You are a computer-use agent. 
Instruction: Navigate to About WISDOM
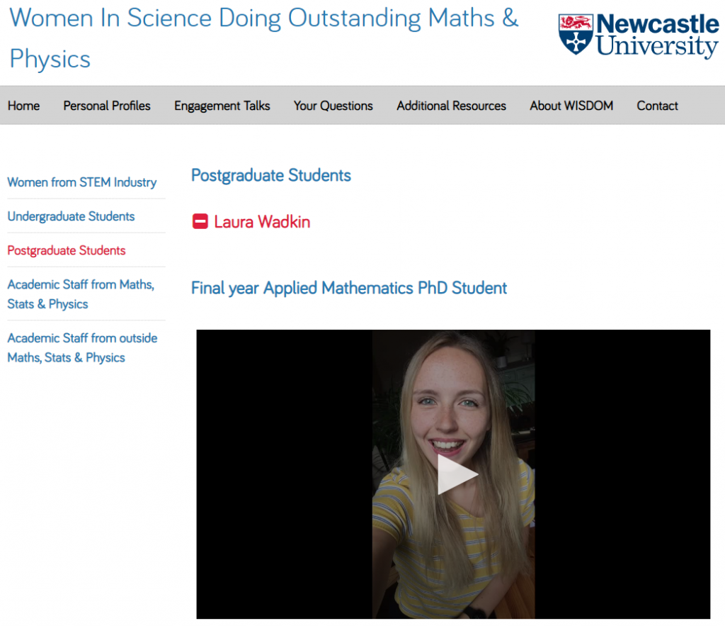pyautogui.click(x=571, y=106)
